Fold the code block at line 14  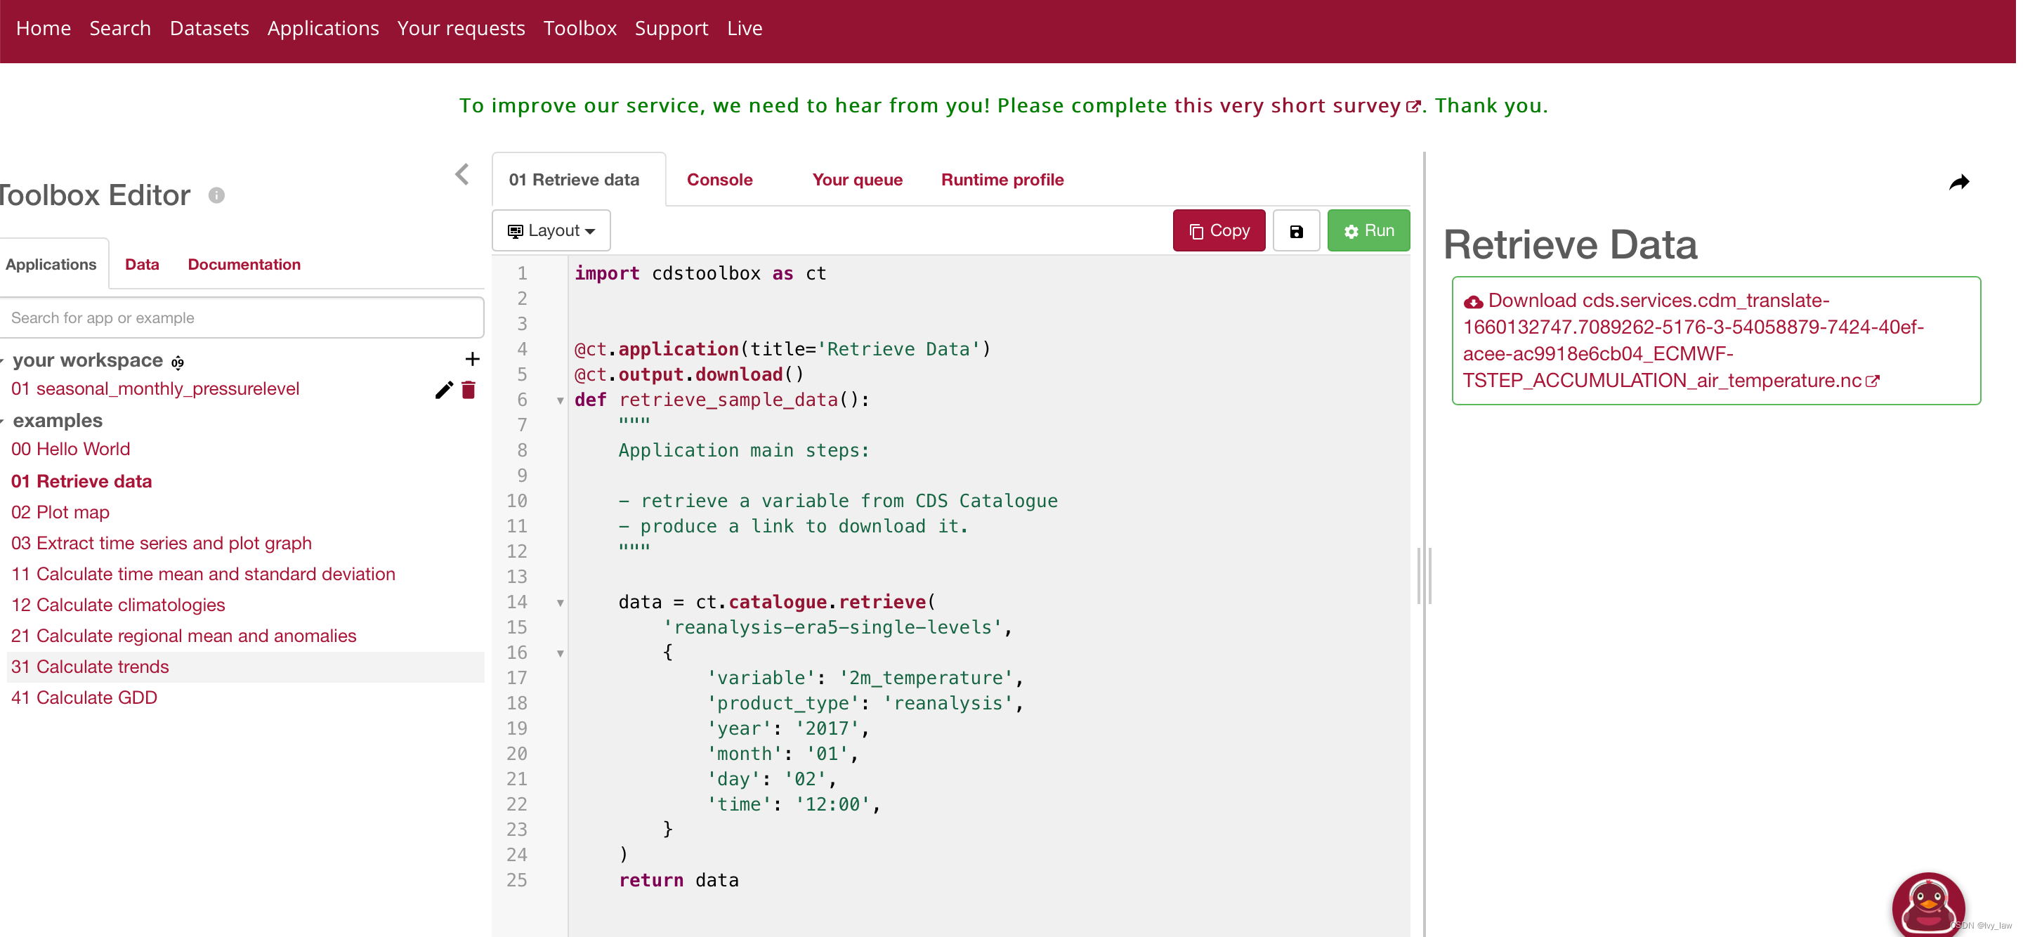[x=561, y=603]
